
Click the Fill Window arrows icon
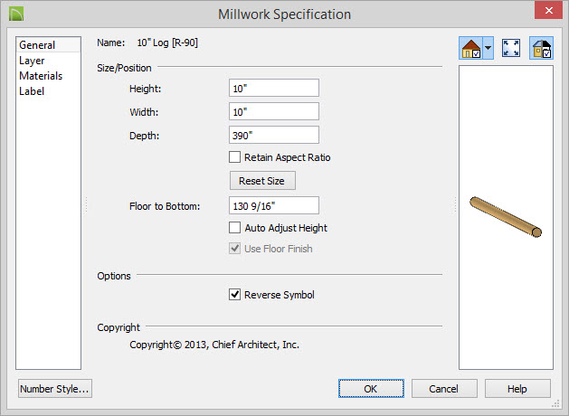(511, 48)
